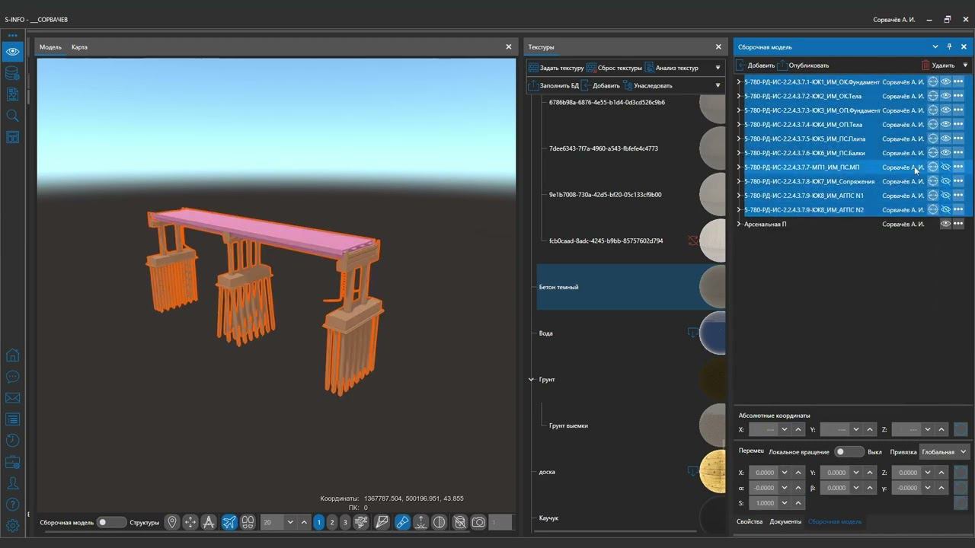Open the dropdown arrow beside Удалить
This screenshot has width=975, height=548.
(965, 65)
